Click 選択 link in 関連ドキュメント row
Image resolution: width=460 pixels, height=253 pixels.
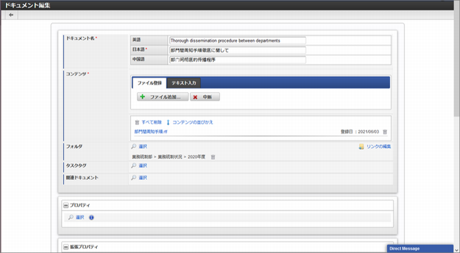point(143,178)
